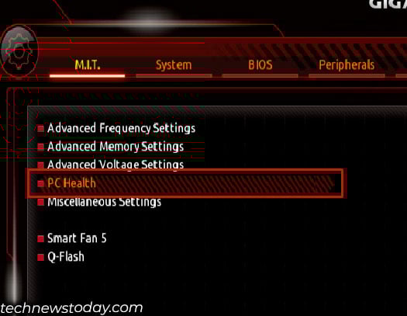Click red bullet beside Q-Flash
This screenshot has width=407, height=316.
coord(40,257)
